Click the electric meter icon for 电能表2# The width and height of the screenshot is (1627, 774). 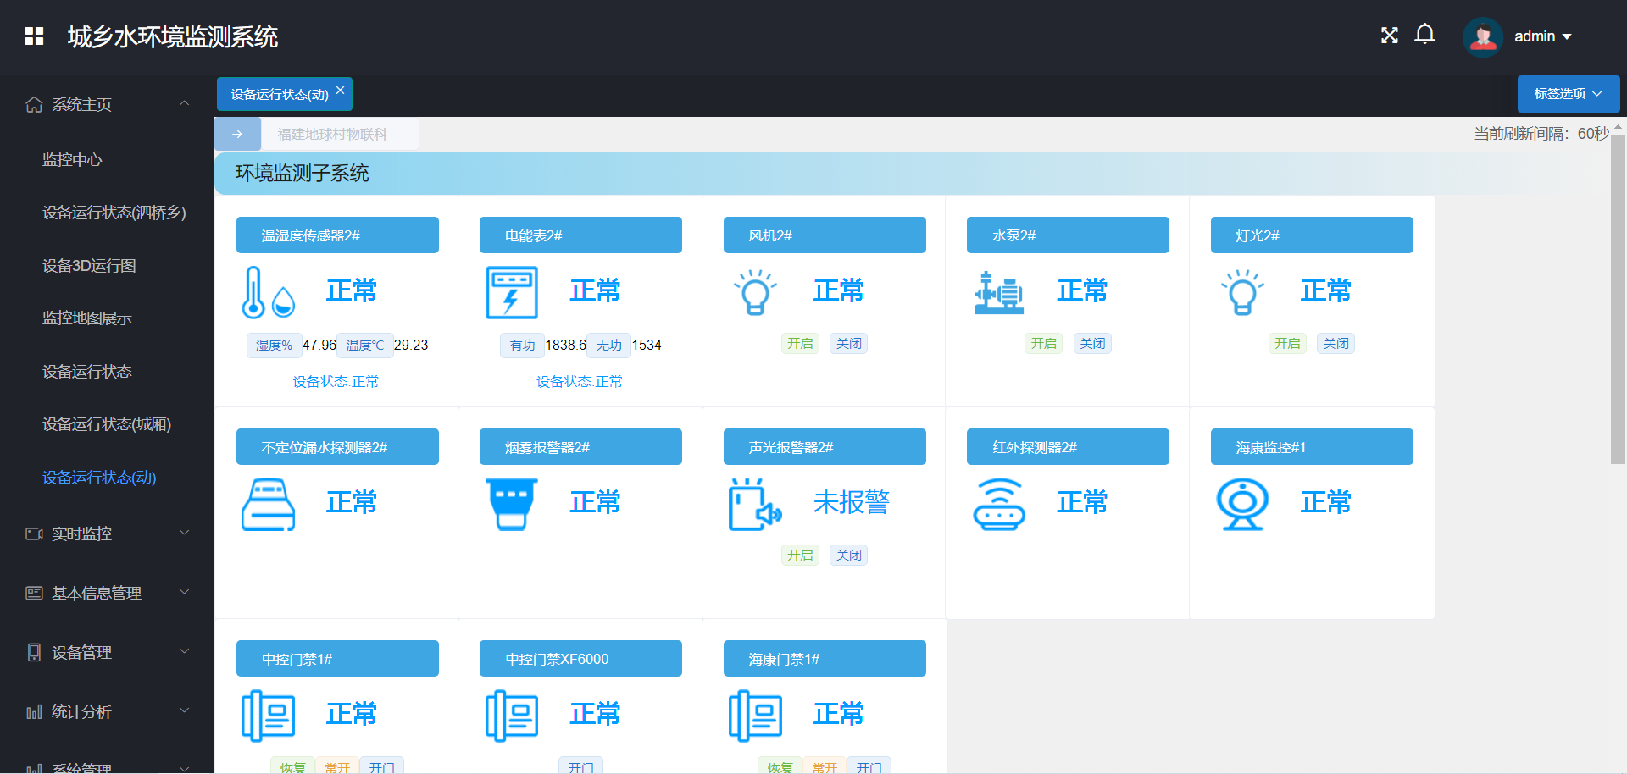[512, 292]
